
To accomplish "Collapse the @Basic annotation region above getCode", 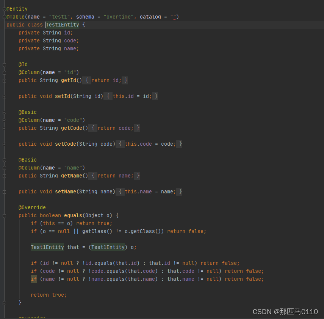I will (4, 112).
